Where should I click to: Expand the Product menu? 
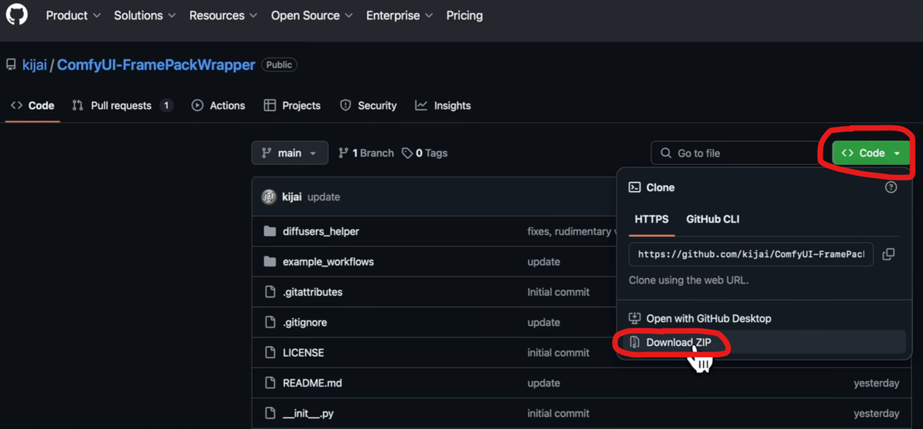point(74,15)
